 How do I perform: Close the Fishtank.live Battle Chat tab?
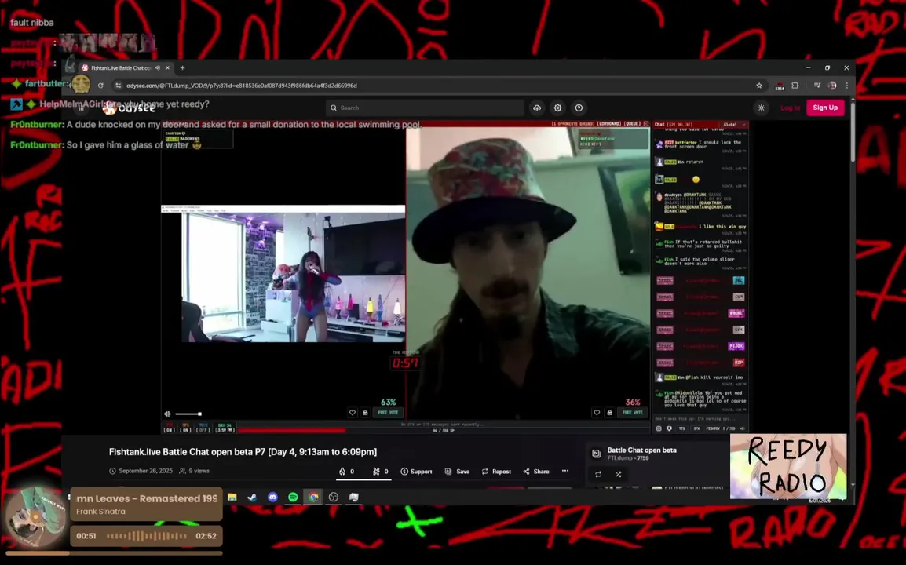tap(168, 67)
